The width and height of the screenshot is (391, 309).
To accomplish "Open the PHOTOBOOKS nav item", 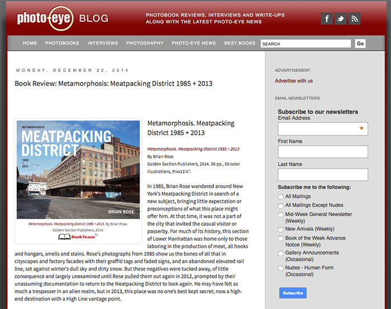I will 63,43.
